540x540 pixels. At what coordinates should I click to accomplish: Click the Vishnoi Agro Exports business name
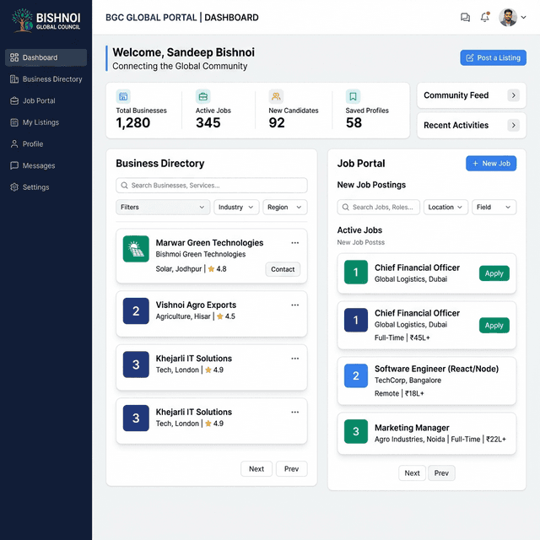(x=196, y=305)
